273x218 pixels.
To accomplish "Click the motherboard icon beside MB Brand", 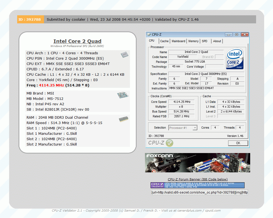I will pyautogui.click(x=123, y=95).
